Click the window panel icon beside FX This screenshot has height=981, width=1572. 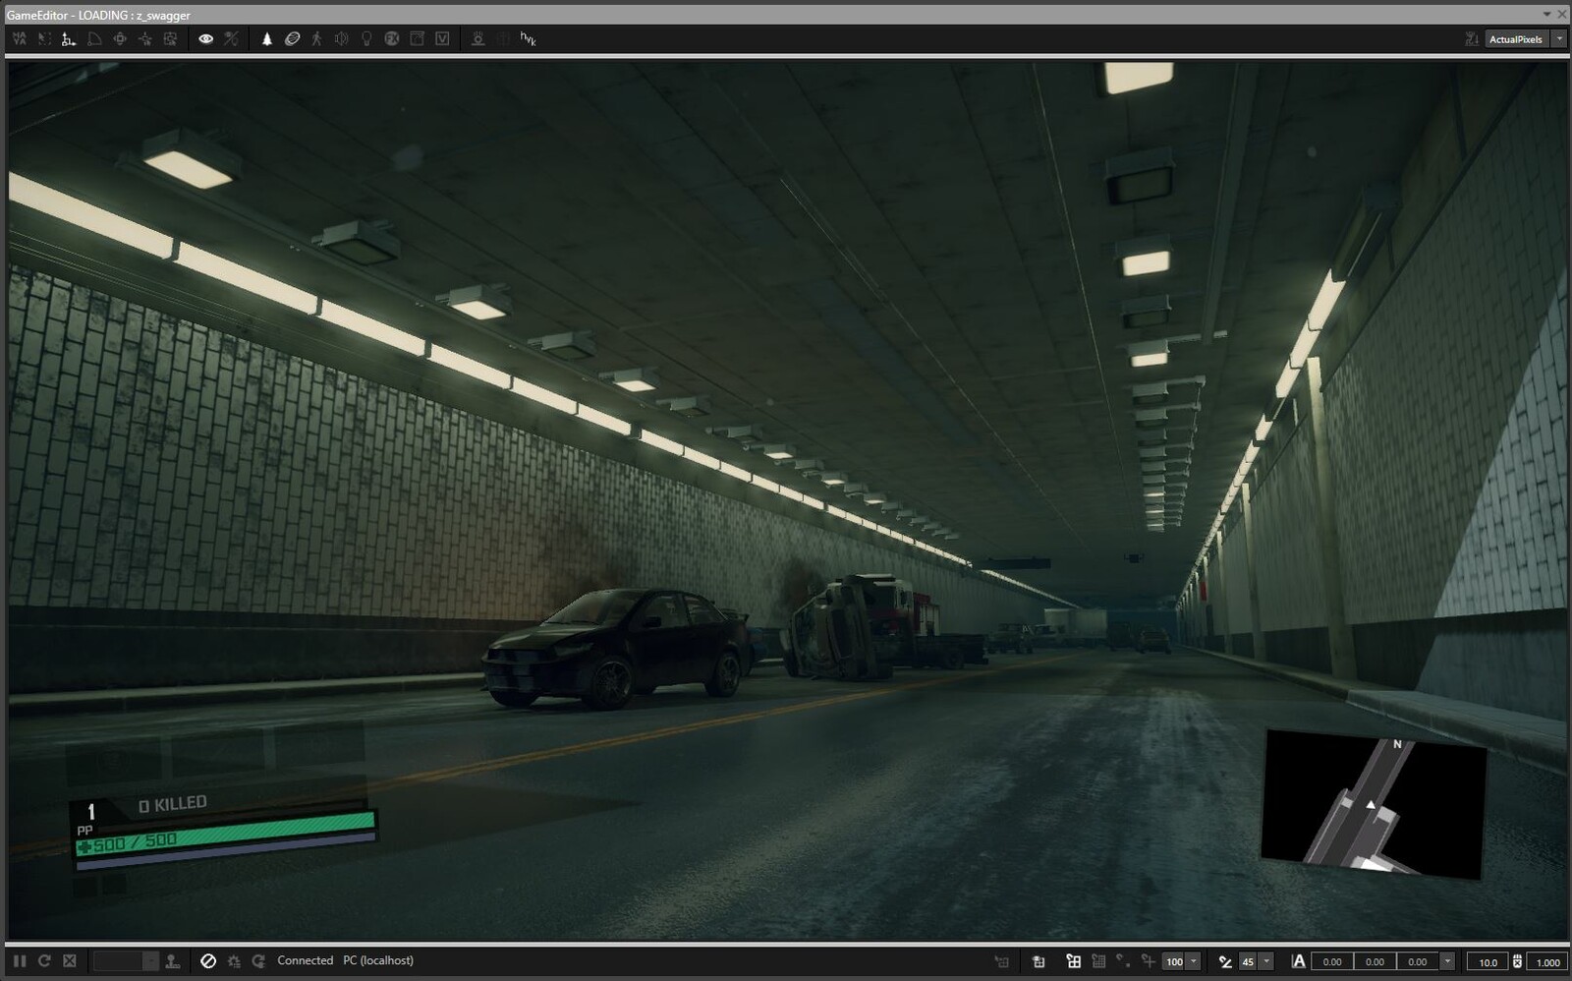pos(417,39)
